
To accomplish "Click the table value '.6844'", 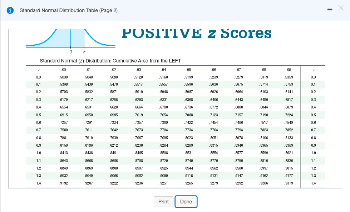I will [263, 107].
